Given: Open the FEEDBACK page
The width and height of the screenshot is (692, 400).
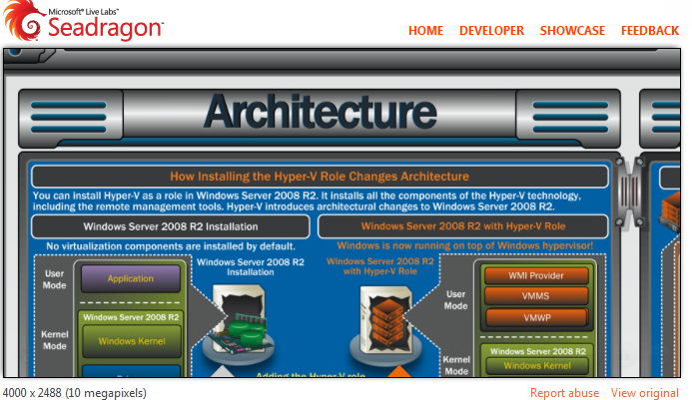Looking at the screenshot, I should [x=650, y=31].
